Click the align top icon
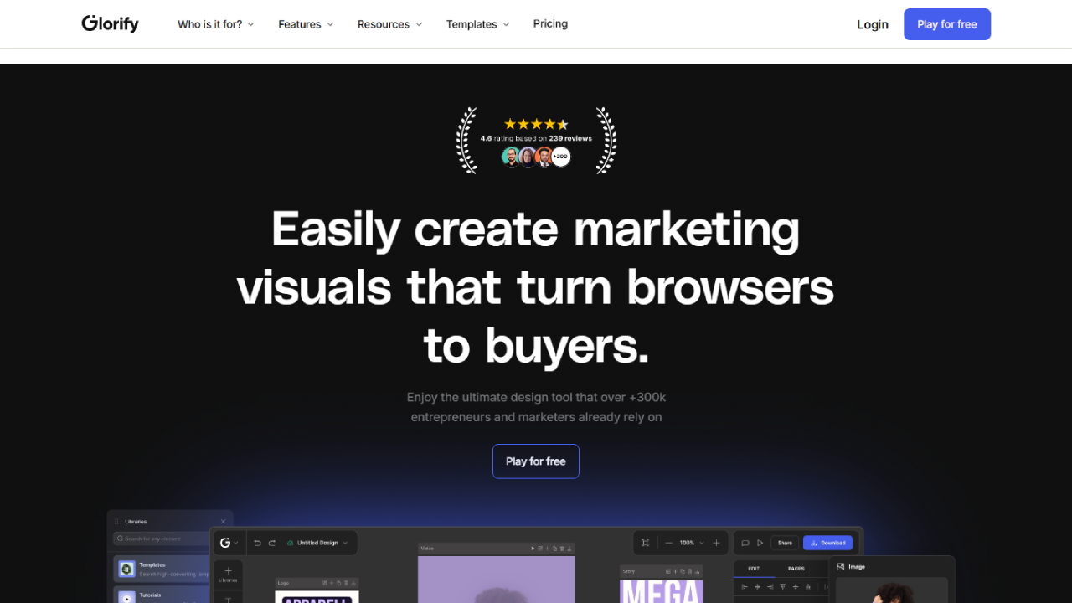Screen dimensions: 1072x603 (x=783, y=587)
